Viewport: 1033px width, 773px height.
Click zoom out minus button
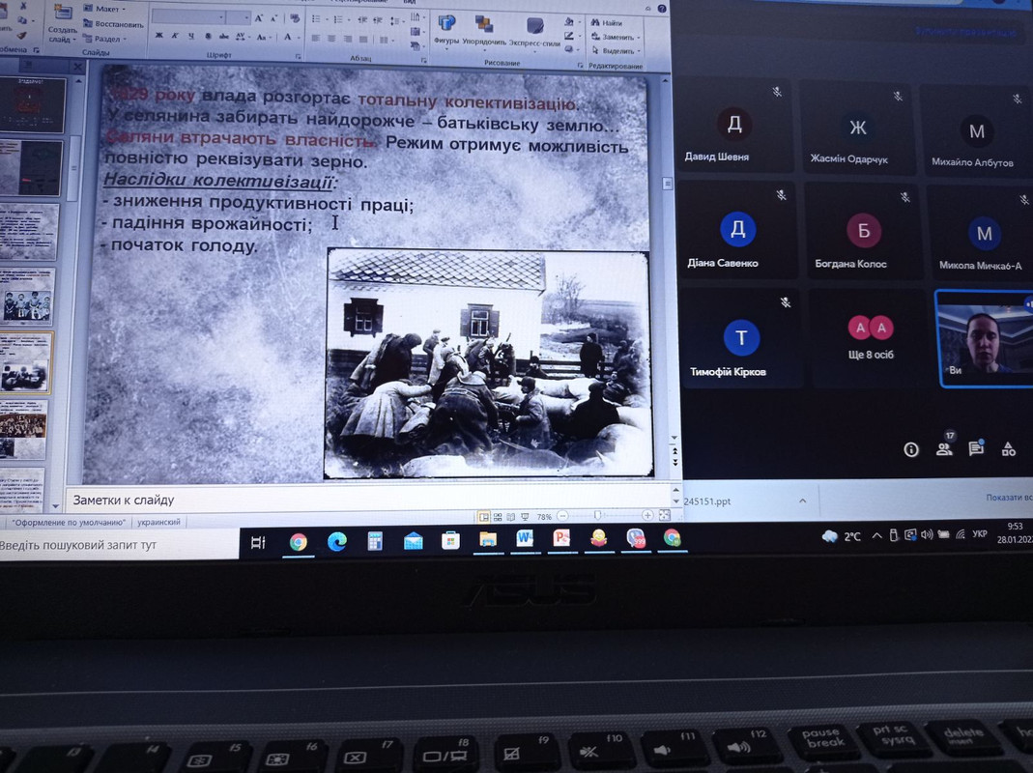coord(562,516)
